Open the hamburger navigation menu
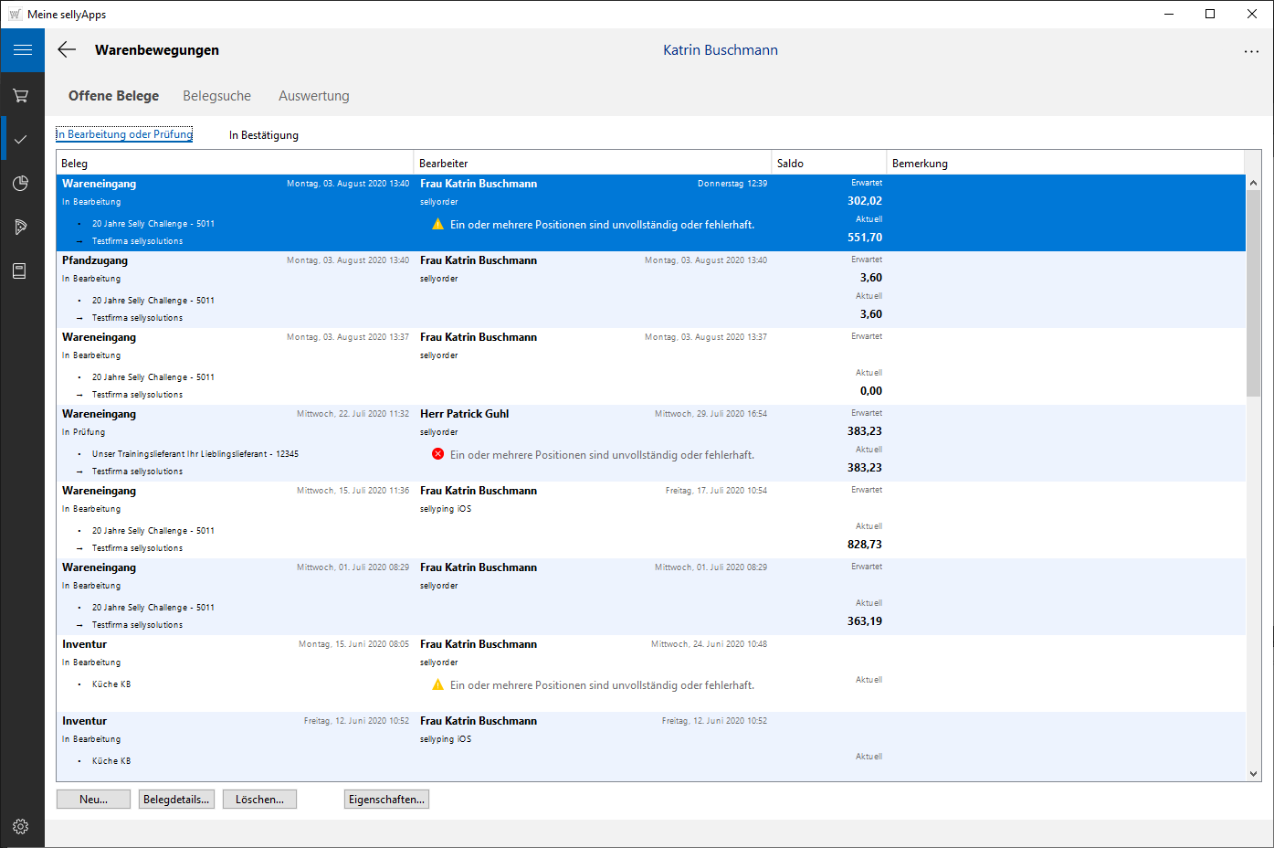This screenshot has width=1274, height=848. point(22,50)
